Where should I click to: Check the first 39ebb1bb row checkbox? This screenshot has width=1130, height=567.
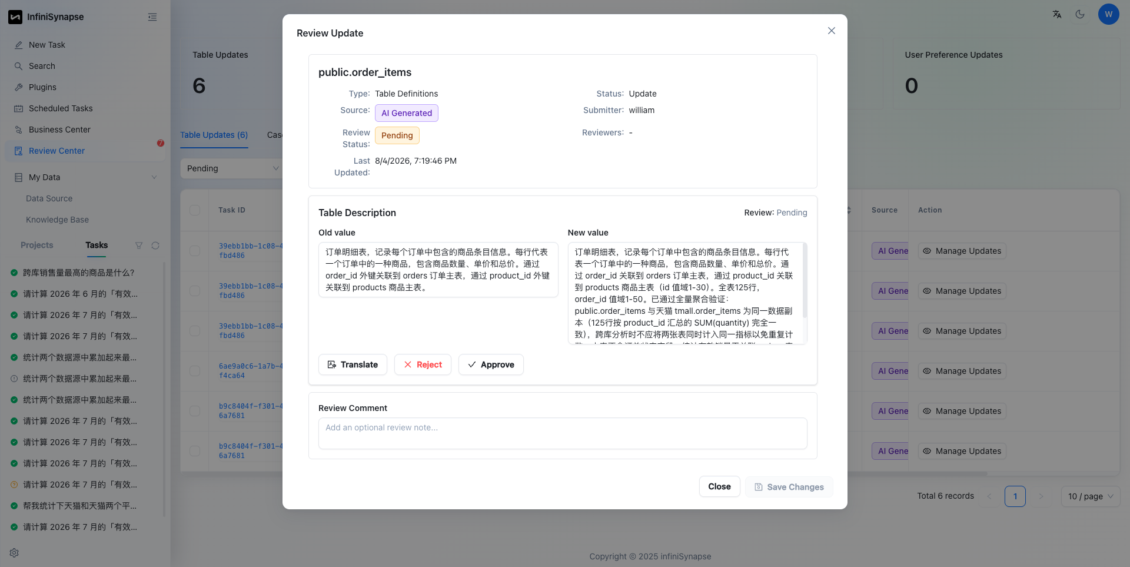click(195, 251)
